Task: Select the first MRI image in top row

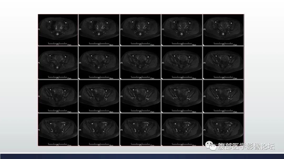Action: pyautogui.click(x=58, y=30)
